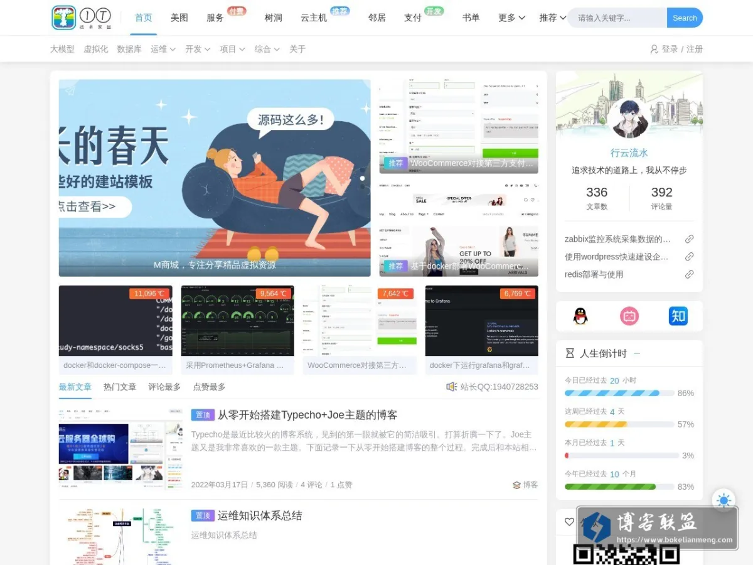Open article title 运维知识体系总结
753x565 pixels.
260,515
